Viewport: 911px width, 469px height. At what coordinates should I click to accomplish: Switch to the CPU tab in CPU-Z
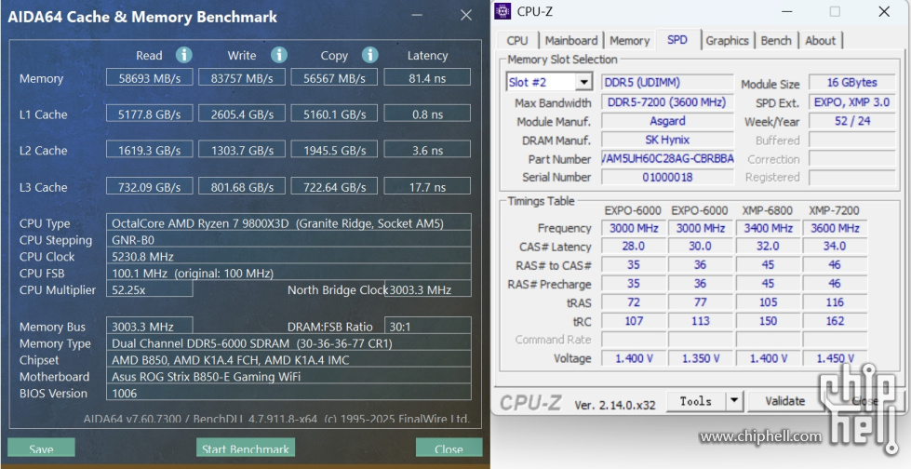tap(517, 41)
